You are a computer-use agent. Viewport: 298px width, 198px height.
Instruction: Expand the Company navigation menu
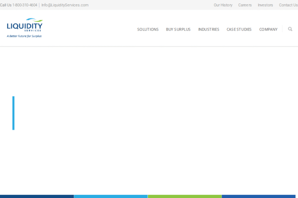pos(268,29)
